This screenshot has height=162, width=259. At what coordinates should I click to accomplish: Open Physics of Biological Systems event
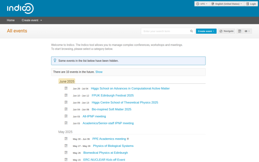pos(113,146)
